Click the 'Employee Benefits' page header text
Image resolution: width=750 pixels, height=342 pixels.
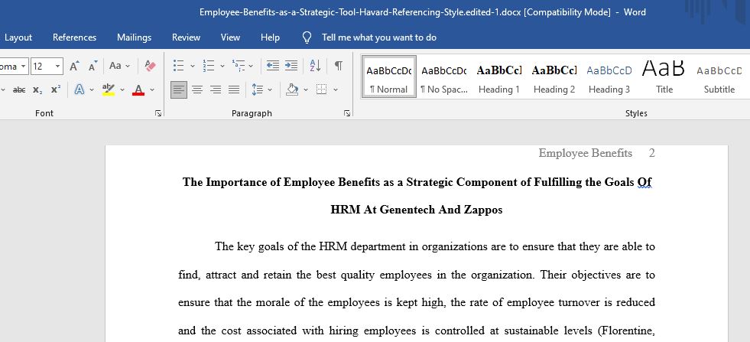[585, 153]
